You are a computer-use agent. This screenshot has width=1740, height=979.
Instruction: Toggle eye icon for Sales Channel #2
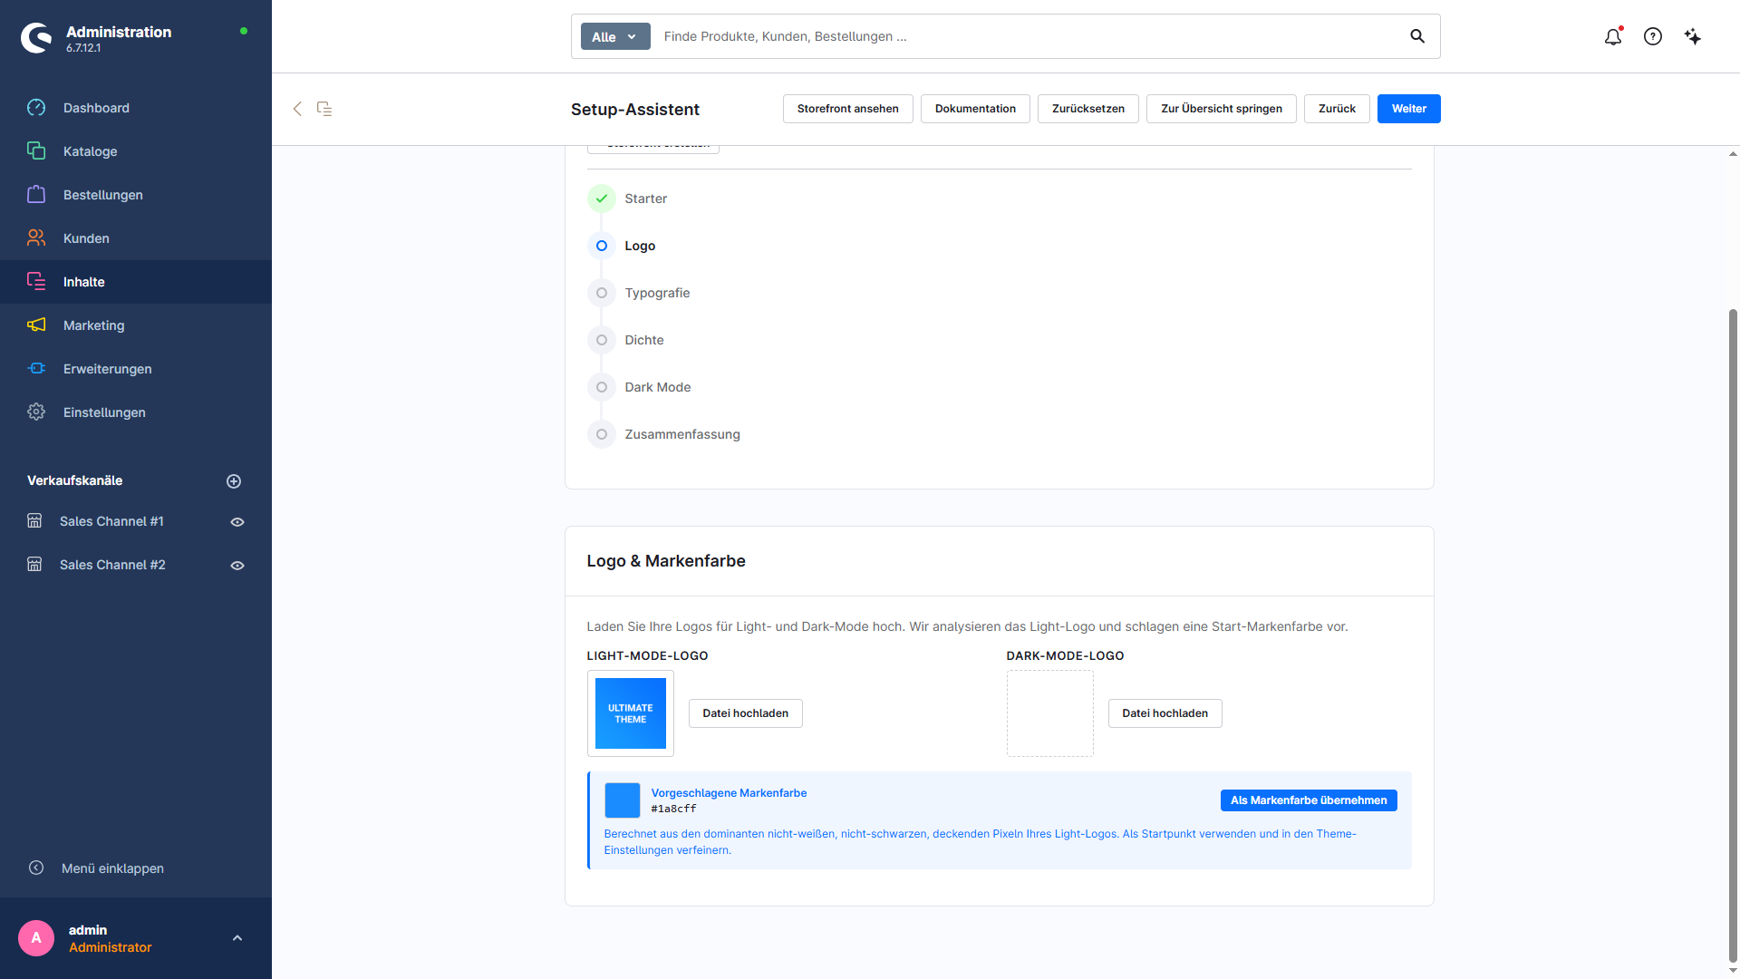[237, 566]
